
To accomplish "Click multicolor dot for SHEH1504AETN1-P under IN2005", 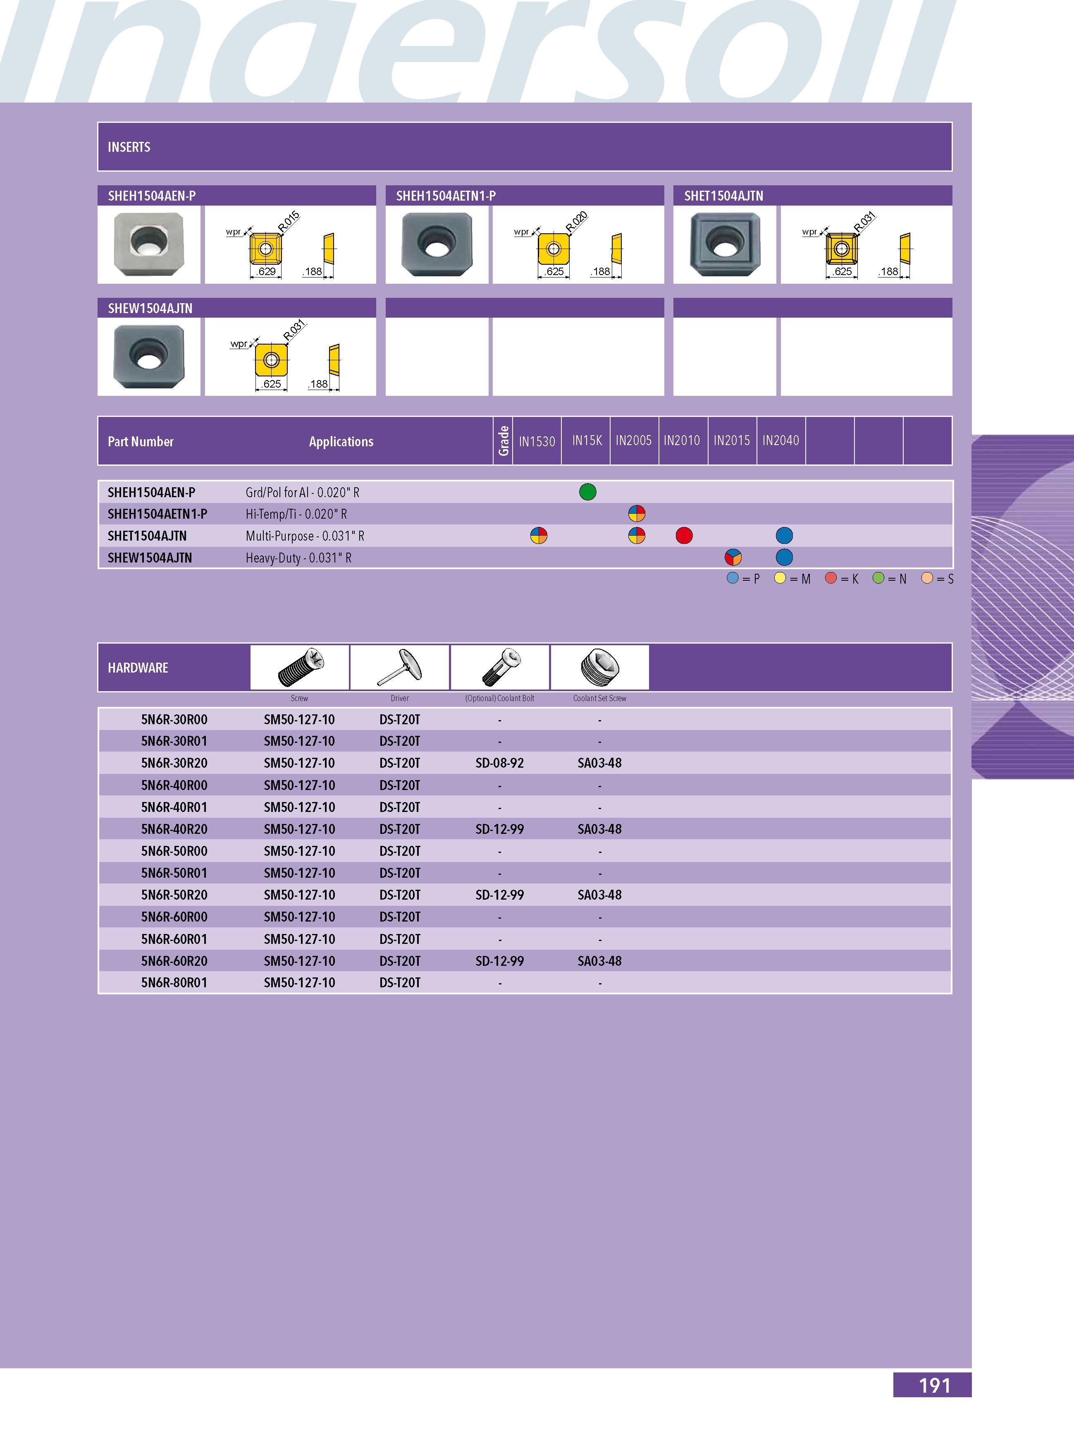I will (637, 514).
